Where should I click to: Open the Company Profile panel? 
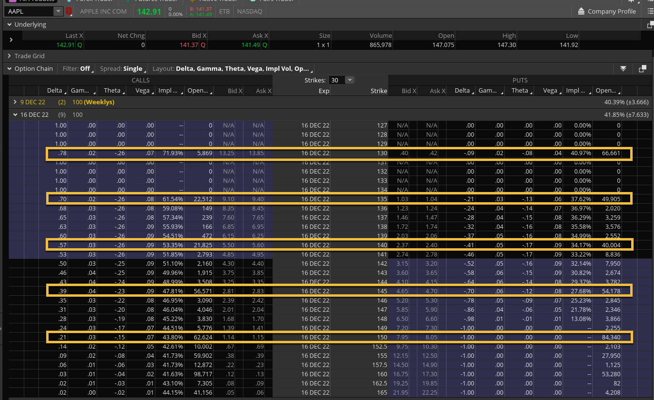click(x=606, y=11)
